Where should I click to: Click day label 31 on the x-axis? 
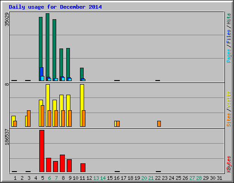point(219,178)
